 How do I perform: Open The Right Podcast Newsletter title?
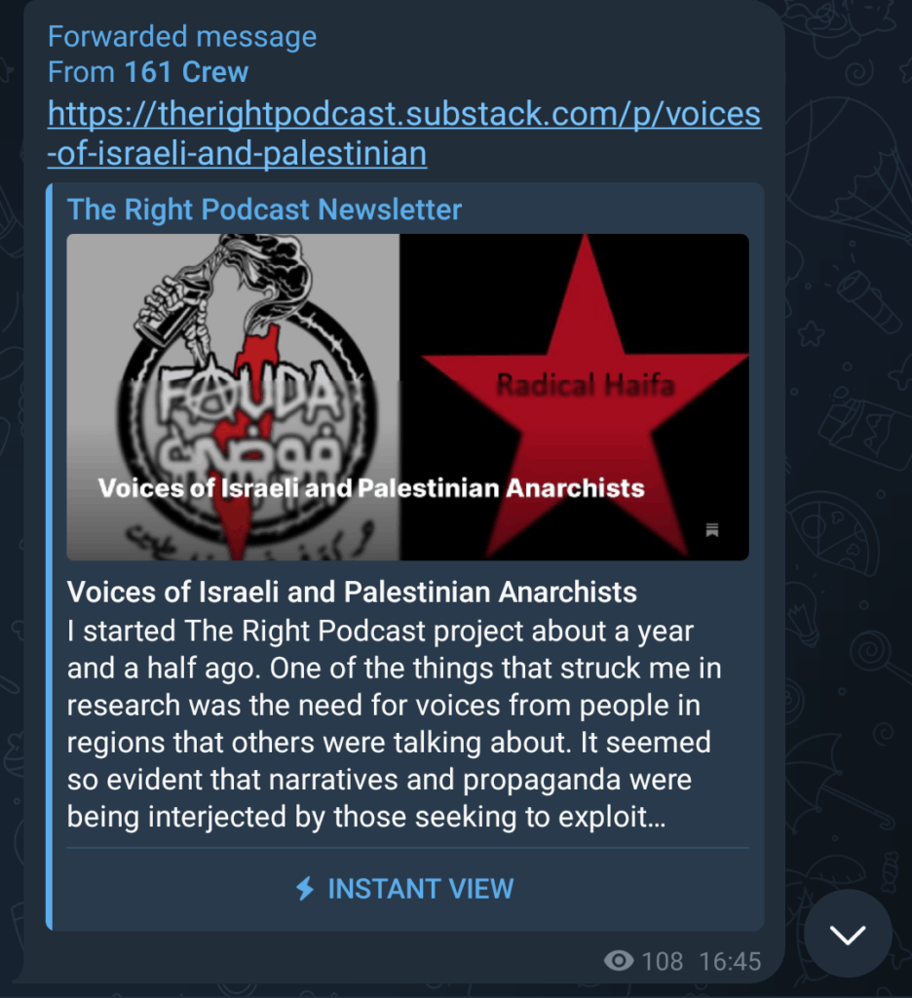(264, 210)
